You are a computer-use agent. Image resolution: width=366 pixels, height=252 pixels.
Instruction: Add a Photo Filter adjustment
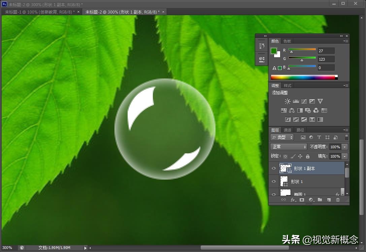coord(308,110)
